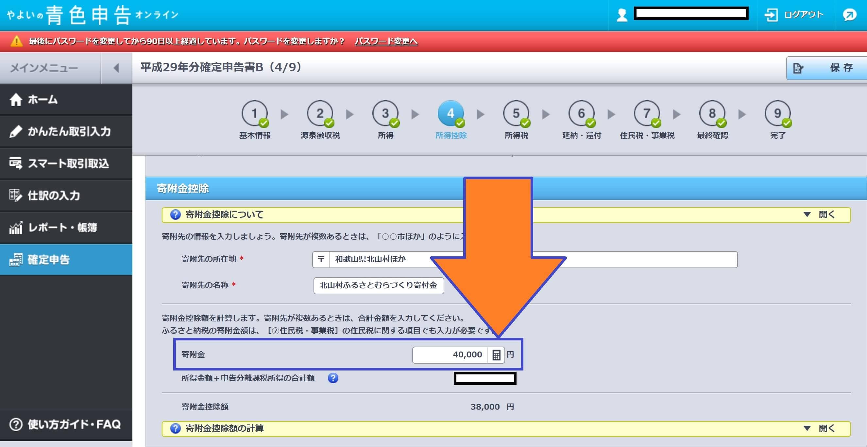
Task: Click the やよいの青色申告オンライン logo
Action: click(x=92, y=15)
